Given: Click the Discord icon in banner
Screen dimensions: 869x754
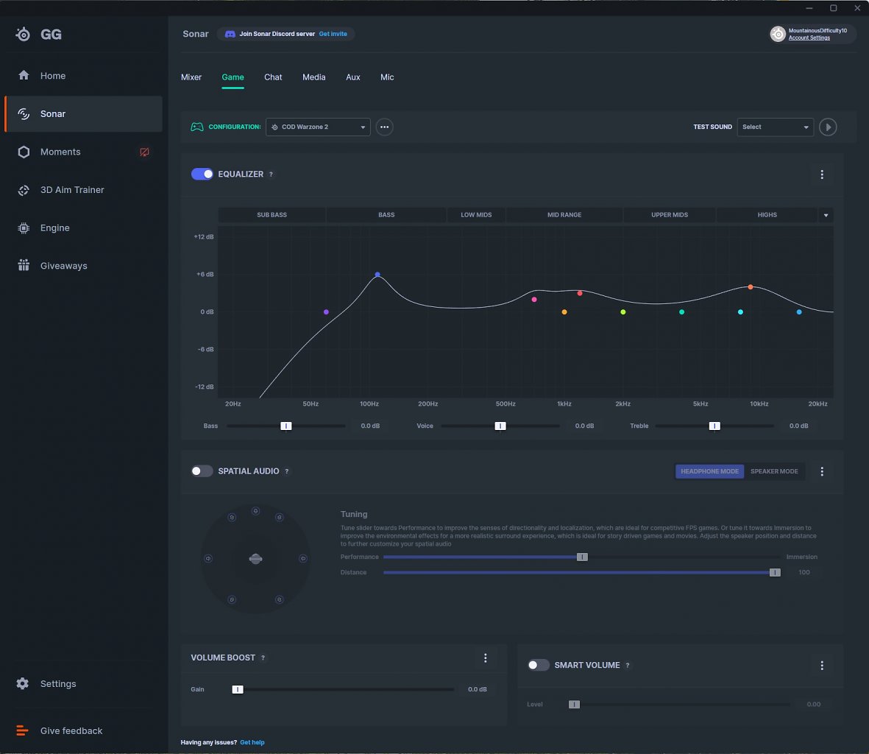Looking at the screenshot, I should 230,34.
